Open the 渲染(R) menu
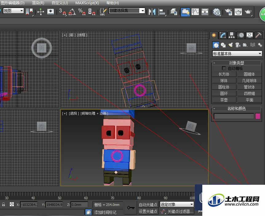Image resolution: width=265 pixels, height=216 pixels. pos(38,3)
